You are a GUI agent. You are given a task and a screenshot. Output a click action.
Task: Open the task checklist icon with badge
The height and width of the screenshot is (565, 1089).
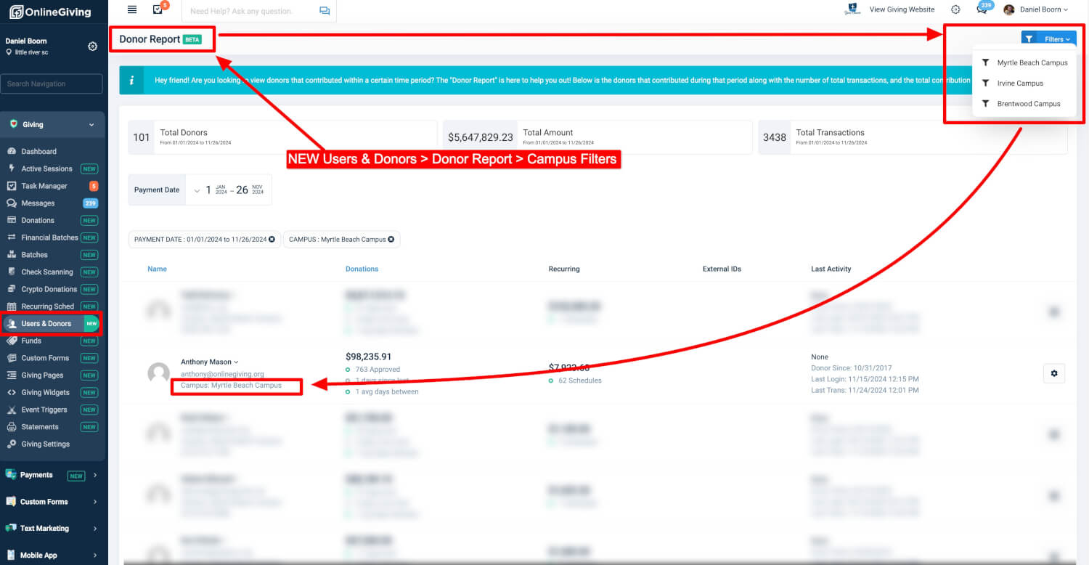pos(158,9)
